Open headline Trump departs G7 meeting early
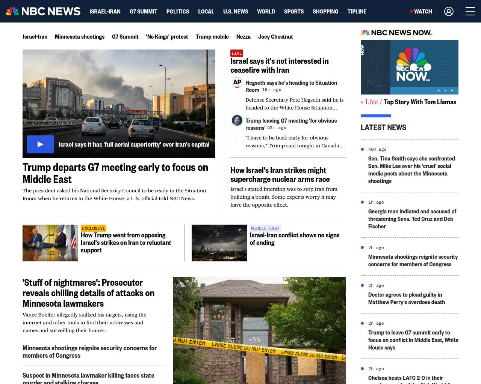The width and height of the screenshot is (481, 384). tap(115, 173)
